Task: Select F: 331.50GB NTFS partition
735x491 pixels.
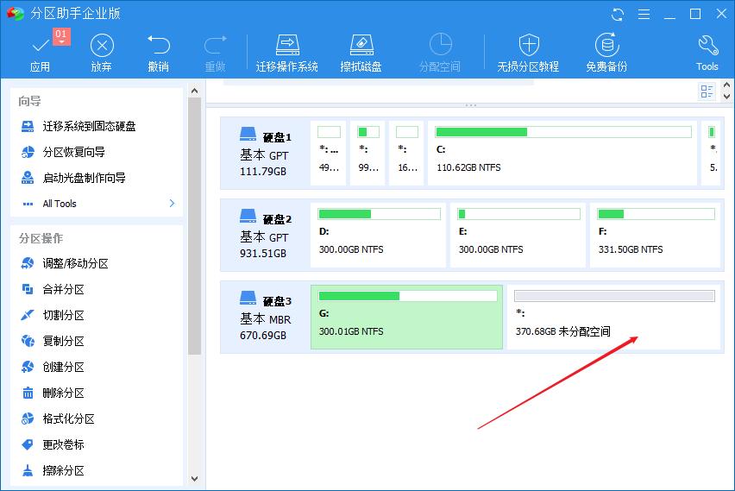Action: [x=656, y=235]
